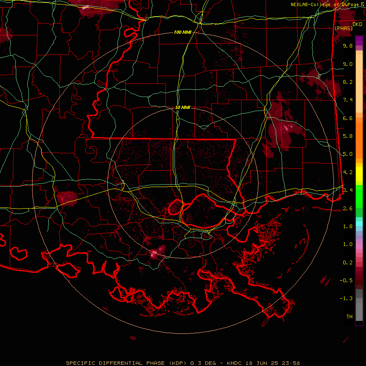Click the 8.2 value on color scale
366x366 pixels.
click(348, 82)
